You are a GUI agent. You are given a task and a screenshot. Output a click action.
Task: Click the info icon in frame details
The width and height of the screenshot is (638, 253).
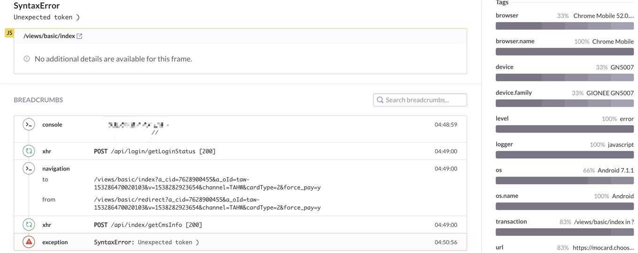tap(27, 59)
